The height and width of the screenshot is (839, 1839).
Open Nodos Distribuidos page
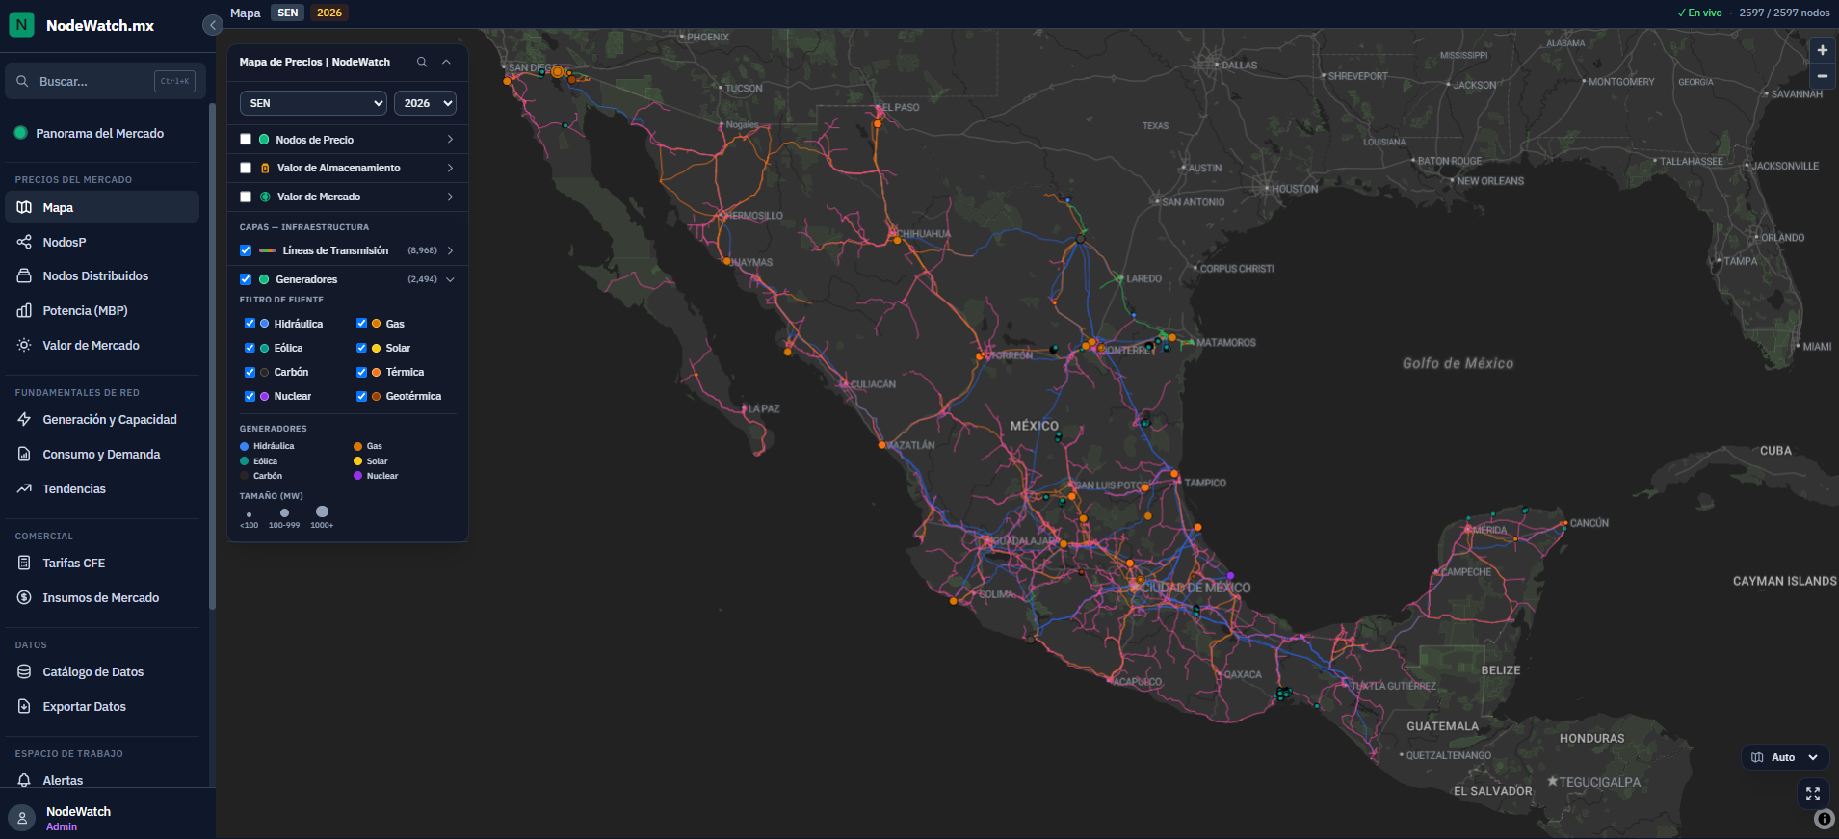[x=102, y=275]
